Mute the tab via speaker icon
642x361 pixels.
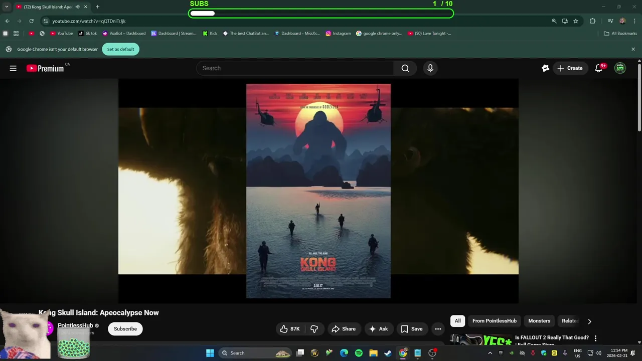(78, 7)
